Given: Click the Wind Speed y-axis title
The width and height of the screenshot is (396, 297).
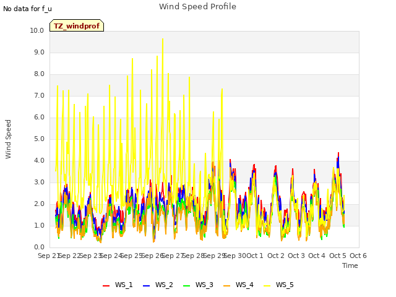Looking at the screenshot, I should click(x=8, y=139).
